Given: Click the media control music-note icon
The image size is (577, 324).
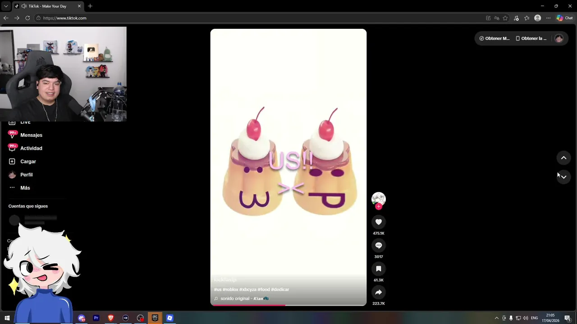Looking at the screenshot, I should pyautogui.click(x=516, y=18).
